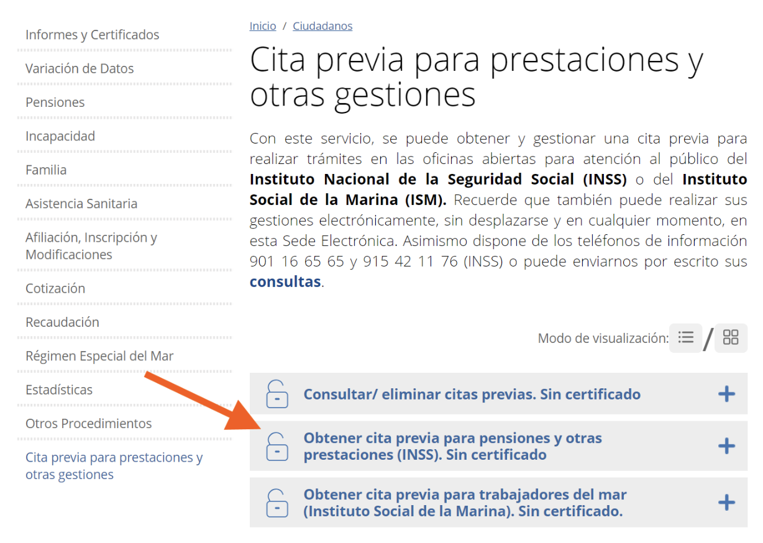Viewport: 763px width, 543px height.
Task: Go to Familia in sidebar
Action: pyautogui.click(x=46, y=170)
